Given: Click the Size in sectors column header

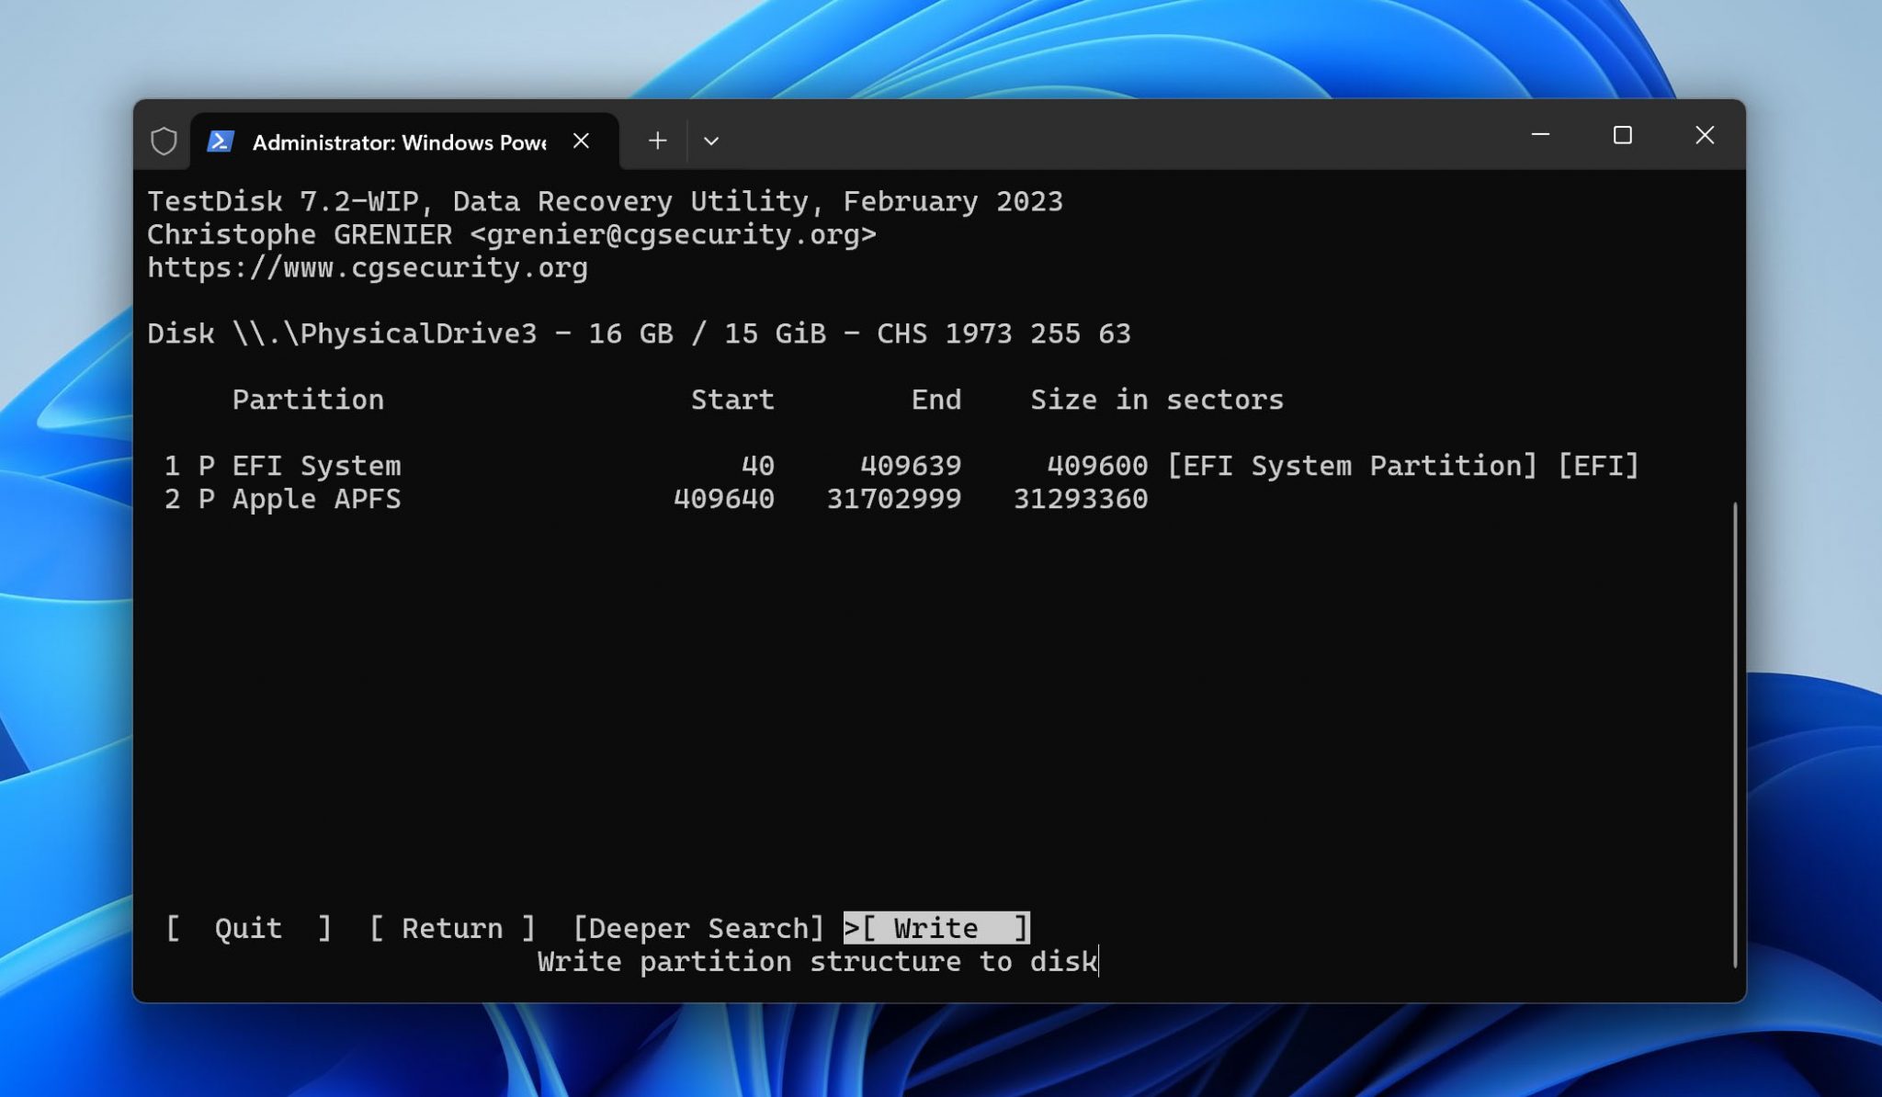Looking at the screenshot, I should [x=1156, y=400].
